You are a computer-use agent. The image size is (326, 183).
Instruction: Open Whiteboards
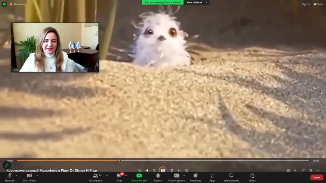[x=231, y=176]
